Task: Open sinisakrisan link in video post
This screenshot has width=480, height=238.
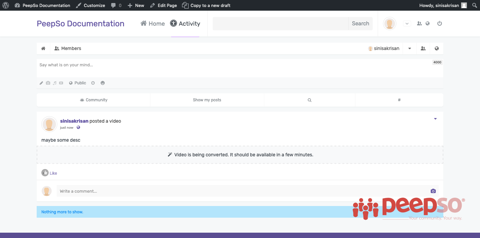Action: [x=74, y=121]
